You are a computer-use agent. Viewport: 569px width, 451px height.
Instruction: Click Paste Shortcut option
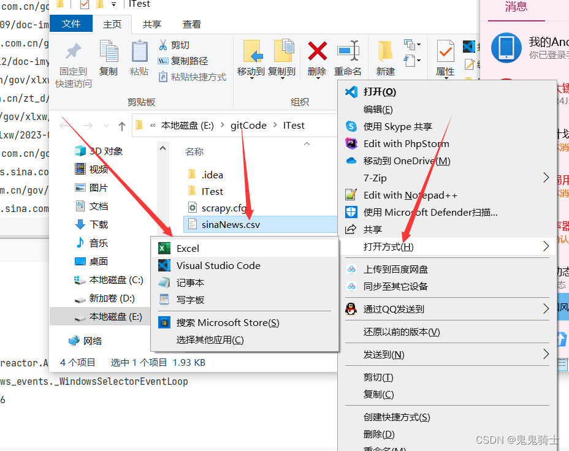pyautogui.click(x=192, y=77)
